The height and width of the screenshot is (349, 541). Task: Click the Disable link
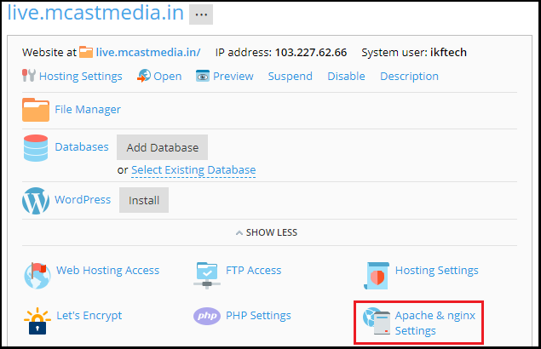tap(346, 76)
